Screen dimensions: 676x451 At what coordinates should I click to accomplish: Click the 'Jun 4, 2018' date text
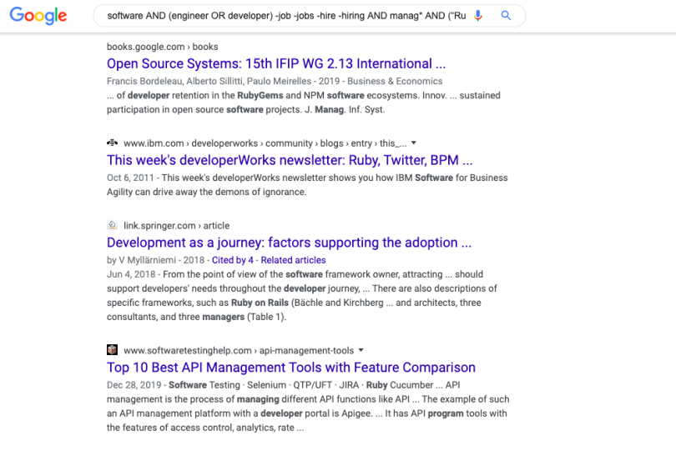click(131, 274)
